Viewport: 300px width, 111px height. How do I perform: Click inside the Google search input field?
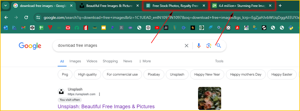tap(117, 46)
